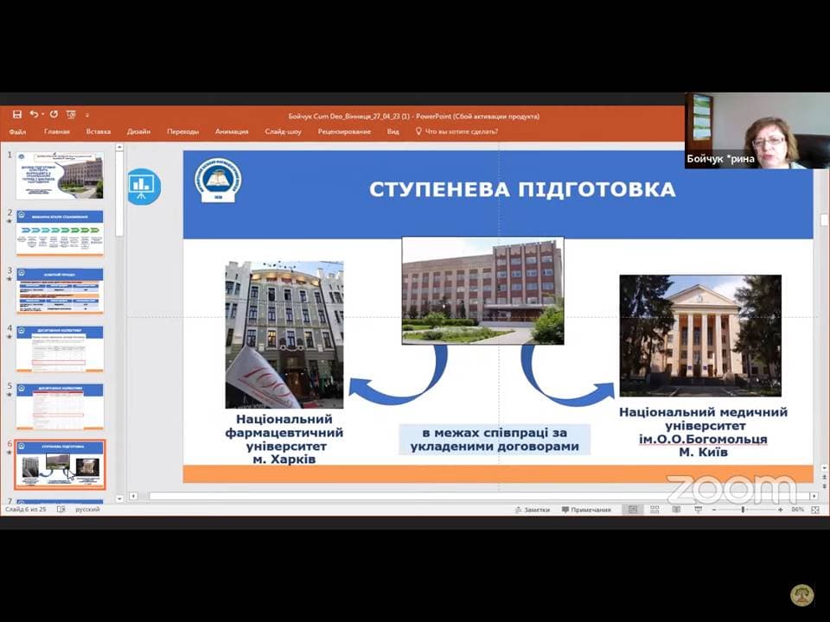
Task: Click the zoom in plus button
Action: coord(780,510)
